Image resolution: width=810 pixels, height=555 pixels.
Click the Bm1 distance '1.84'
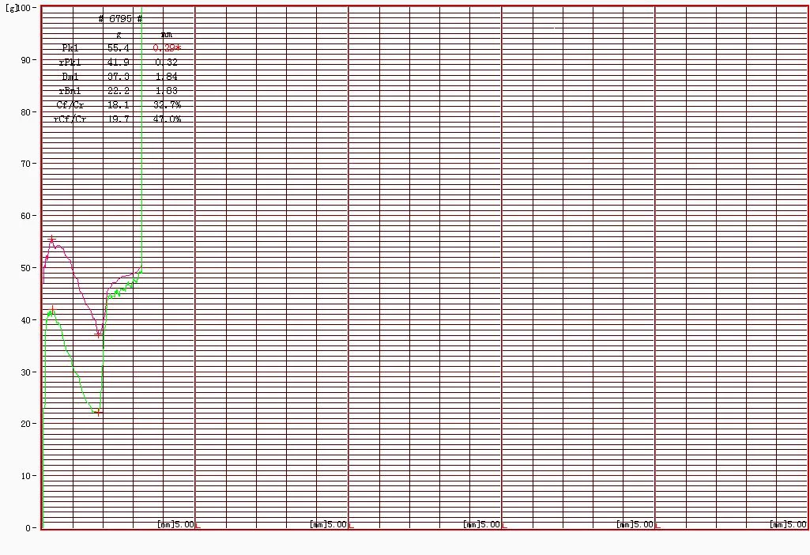166,77
